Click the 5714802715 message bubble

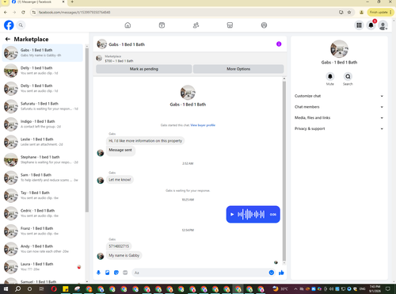pyautogui.click(x=119, y=246)
